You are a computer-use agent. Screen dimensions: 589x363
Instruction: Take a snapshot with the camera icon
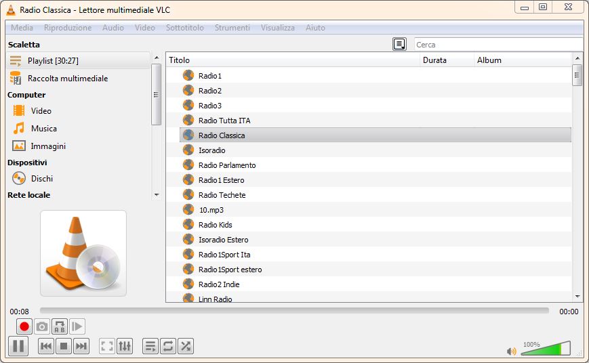tap(42, 326)
